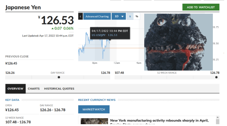Collapse chart panel with left chevron button
The height and width of the screenshot is (126, 227).
80,16
